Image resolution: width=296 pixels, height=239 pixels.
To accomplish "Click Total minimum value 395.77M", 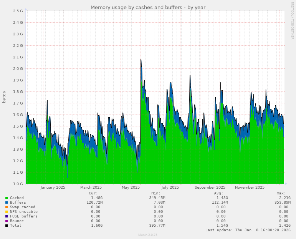I will [x=157, y=226].
